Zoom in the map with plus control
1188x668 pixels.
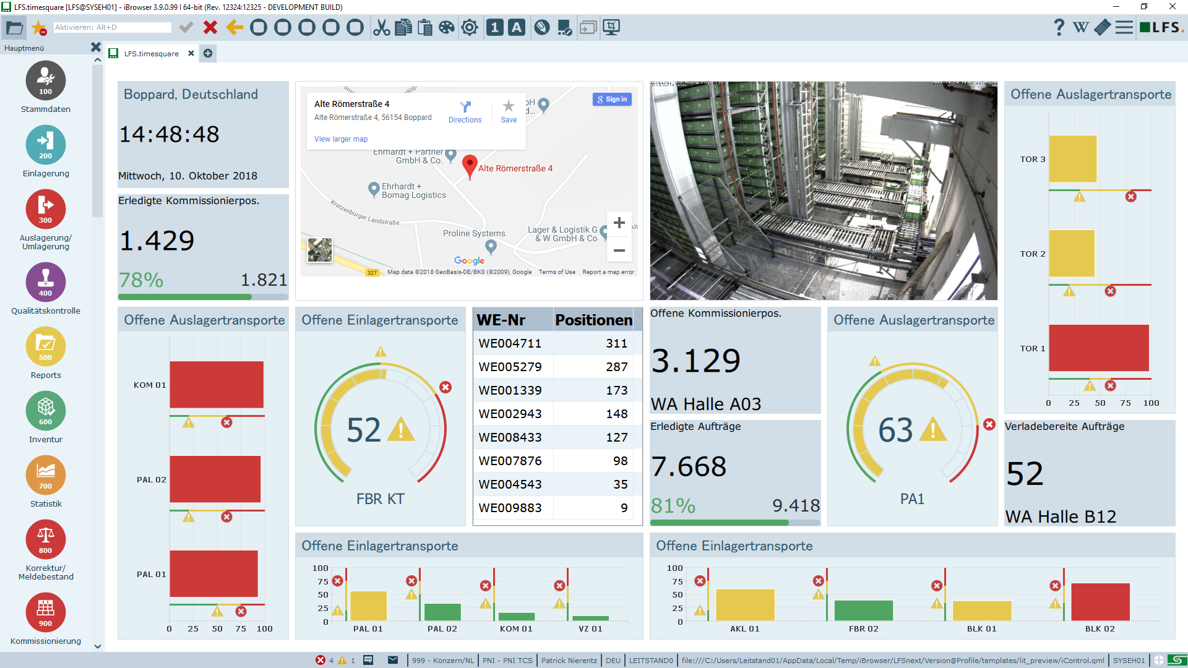pyautogui.click(x=619, y=223)
